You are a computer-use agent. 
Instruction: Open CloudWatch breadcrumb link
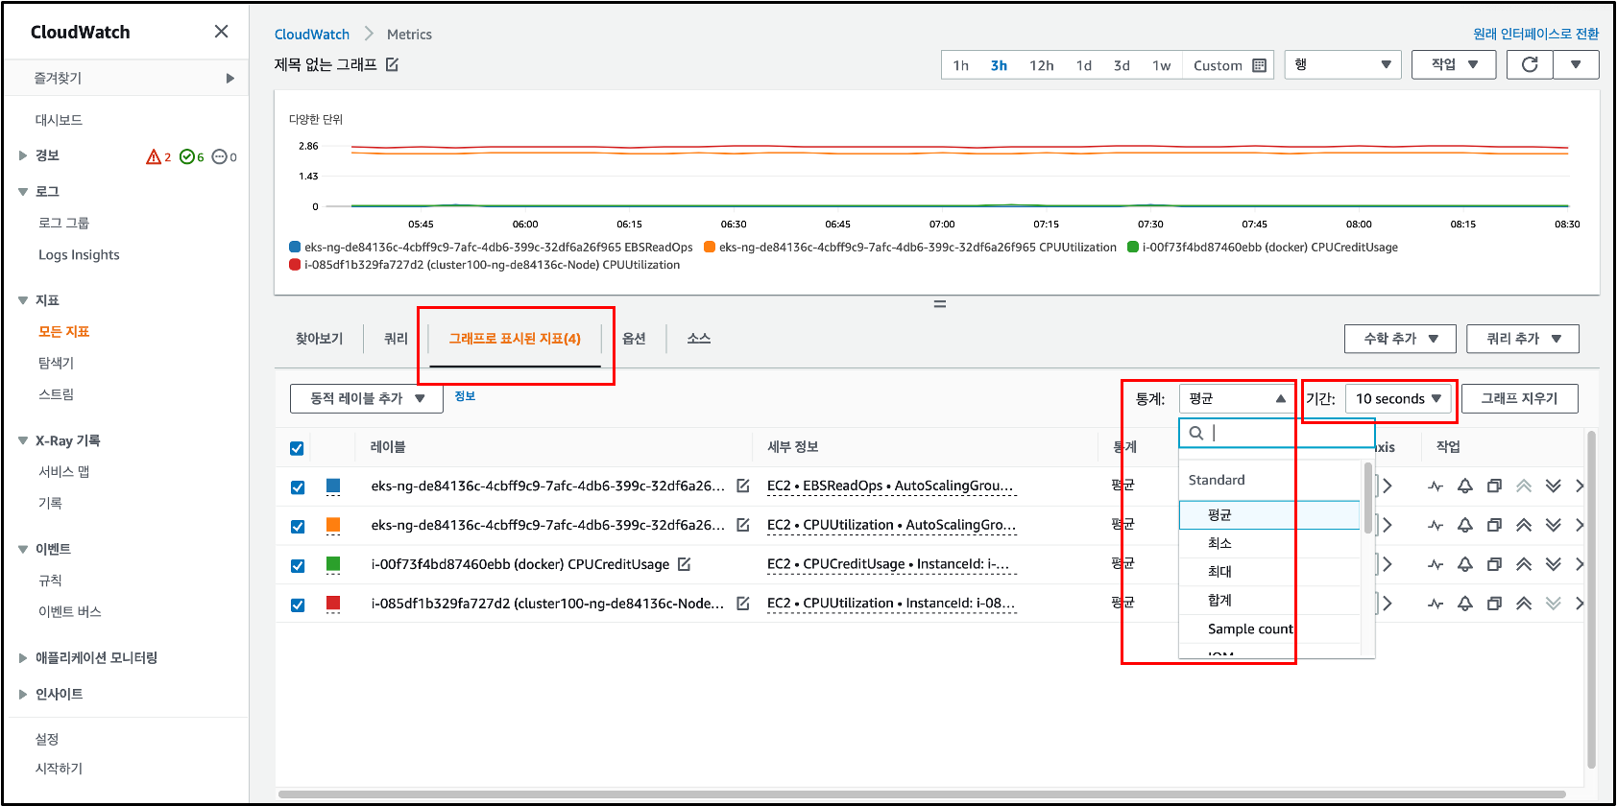[312, 35]
